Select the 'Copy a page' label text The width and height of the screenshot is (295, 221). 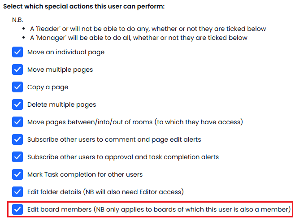48,87
